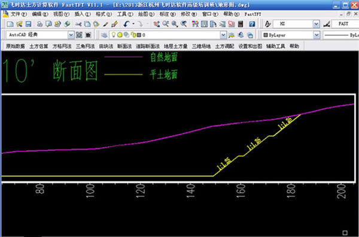The height and width of the screenshot is (237, 359).
Task: Click the Publish icon
Action: (57, 24)
